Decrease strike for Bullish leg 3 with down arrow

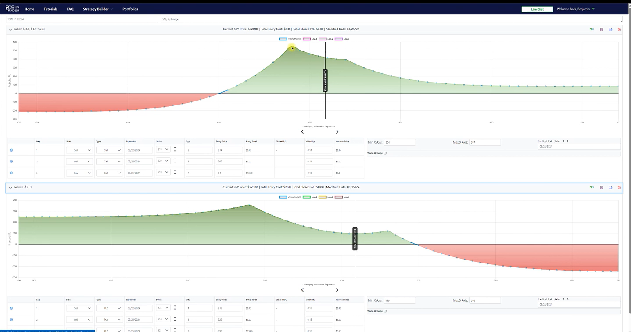175,174
